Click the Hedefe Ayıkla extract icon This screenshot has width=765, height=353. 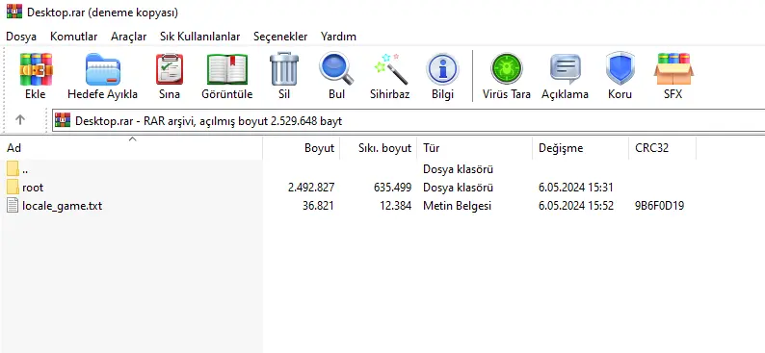[x=102, y=69]
